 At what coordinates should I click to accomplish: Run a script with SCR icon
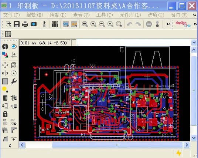[x=66, y=24]
